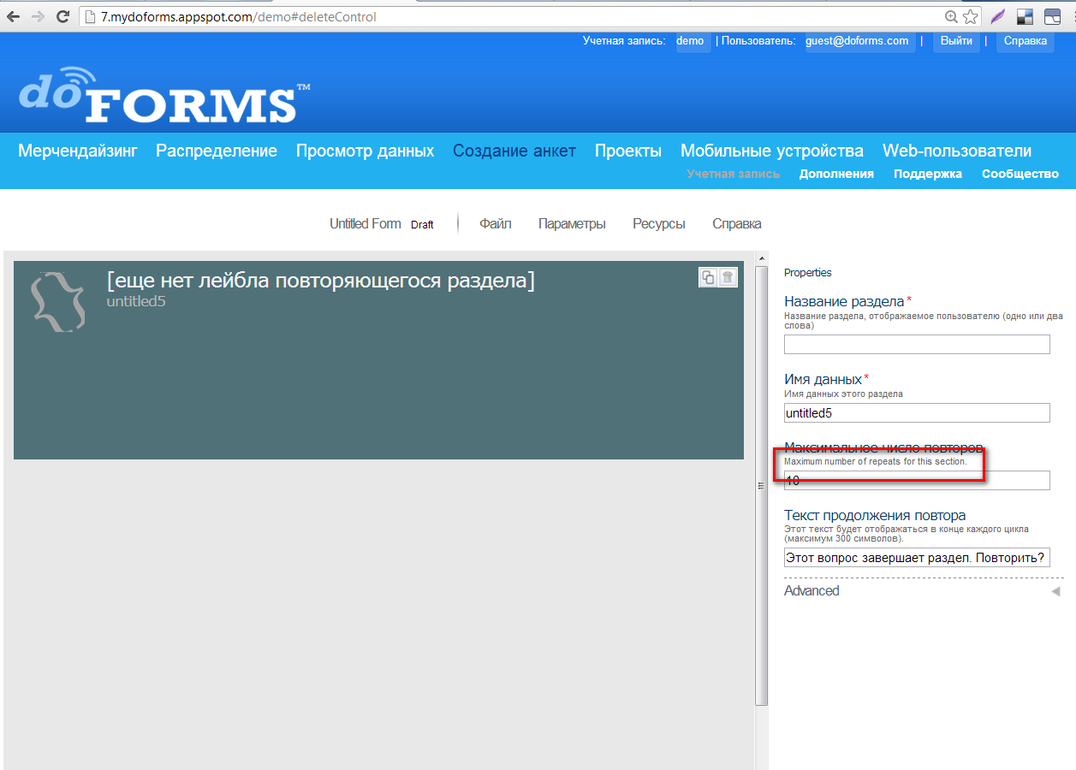Expand the Advanced properties section
The image size is (1076, 770).
coord(1055,591)
